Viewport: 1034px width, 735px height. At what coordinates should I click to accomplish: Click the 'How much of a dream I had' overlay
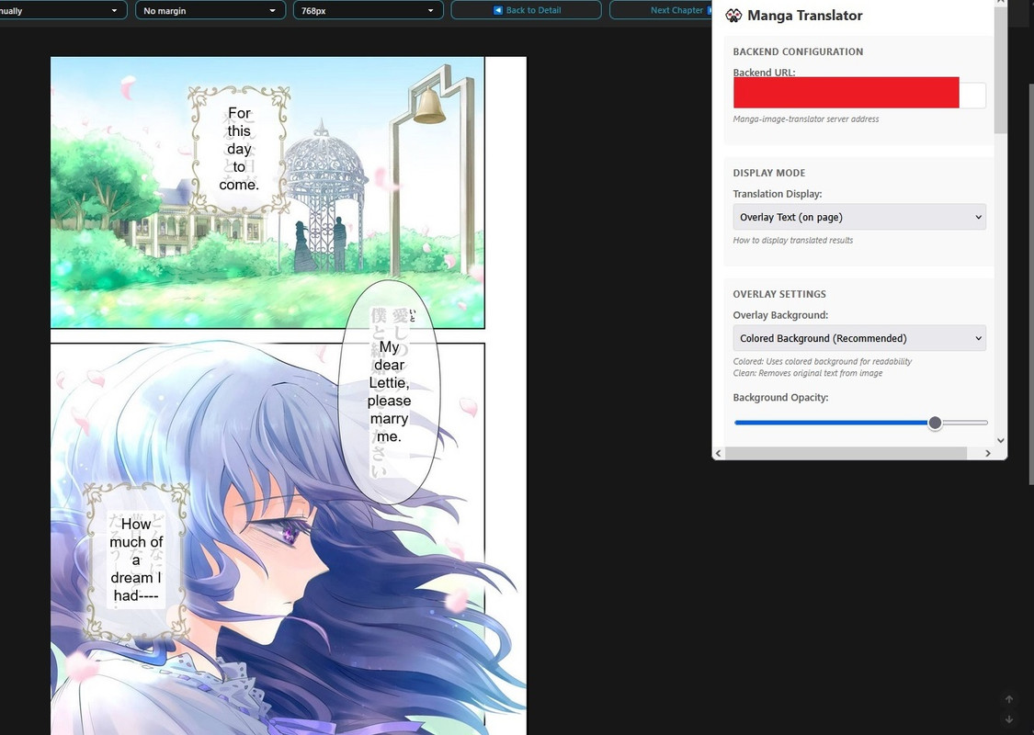point(136,560)
